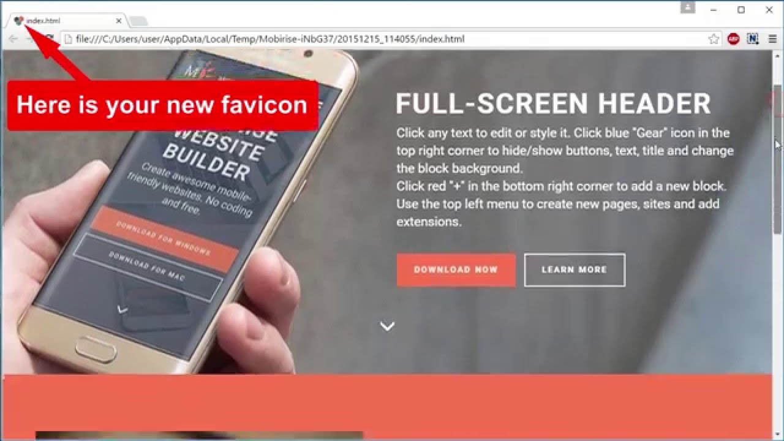Click the AdBlock extension icon
This screenshot has height=441, width=784.
click(734, 38)
